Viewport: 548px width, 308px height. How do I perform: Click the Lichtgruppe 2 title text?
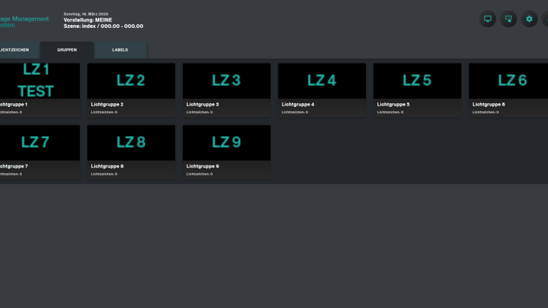click(107, 105)
